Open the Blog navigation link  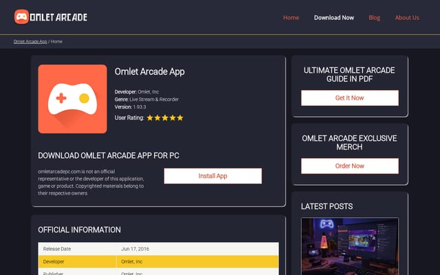pyautogui.click(x=374, y=18)
